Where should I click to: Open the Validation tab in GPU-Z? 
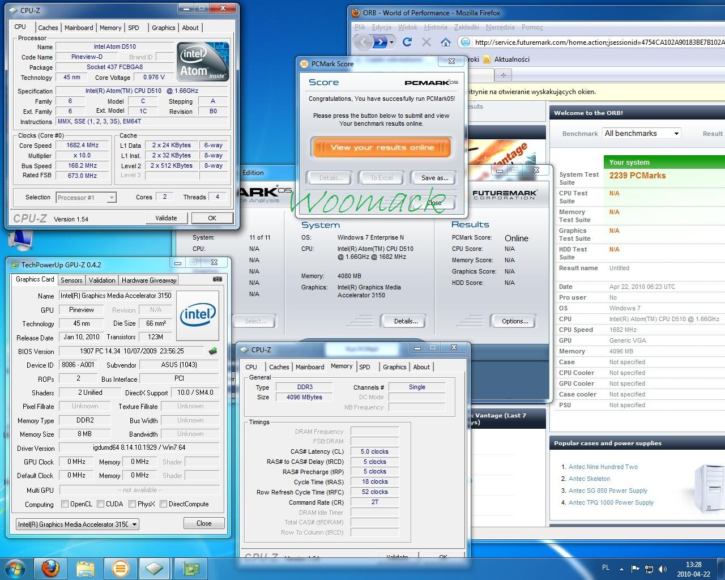point(102,280)
